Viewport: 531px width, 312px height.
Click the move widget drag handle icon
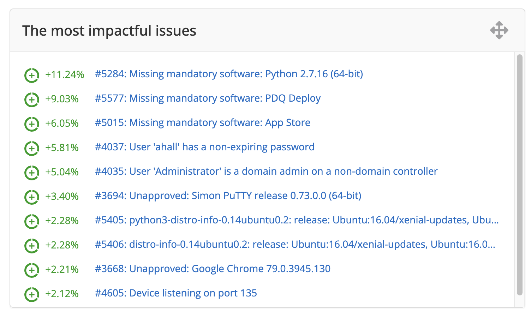[x=499, y=30]
